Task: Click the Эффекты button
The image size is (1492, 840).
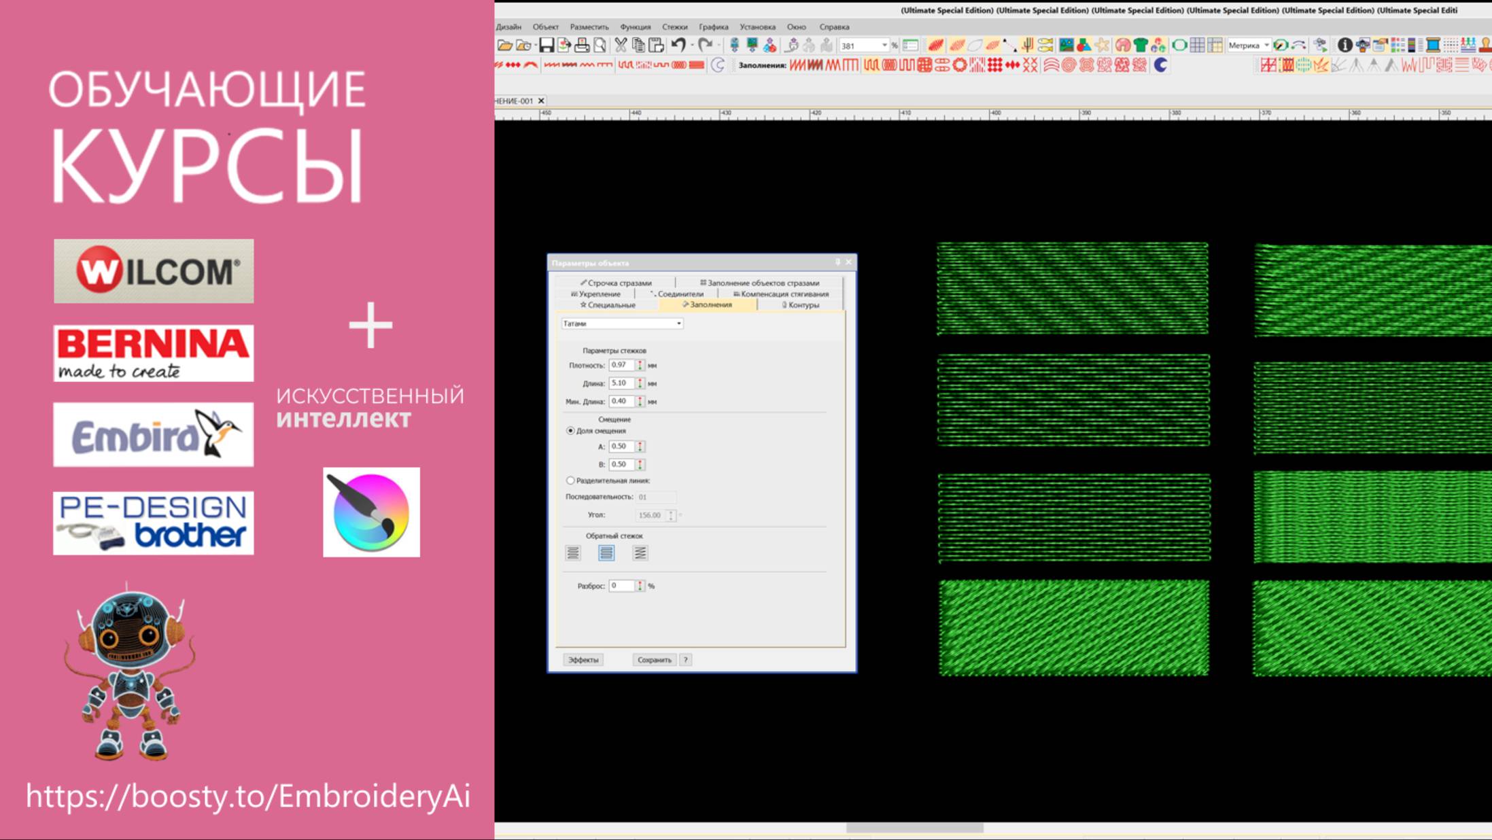Action: [x=583, y=660]
